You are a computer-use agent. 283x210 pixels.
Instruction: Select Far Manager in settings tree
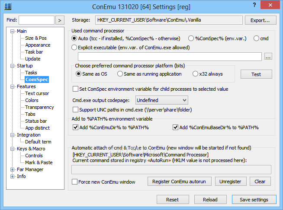click(30, 169)
